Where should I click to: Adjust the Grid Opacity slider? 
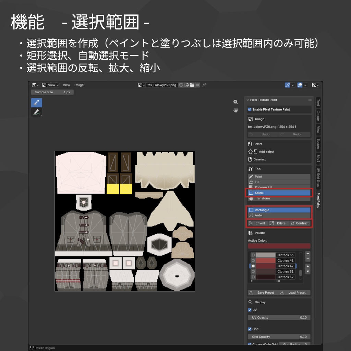point(279,337)
